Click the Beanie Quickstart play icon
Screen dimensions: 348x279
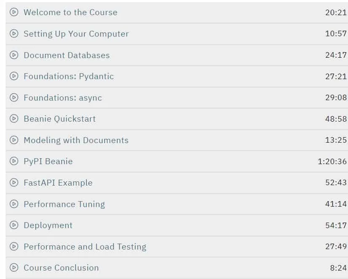(14, 119)
